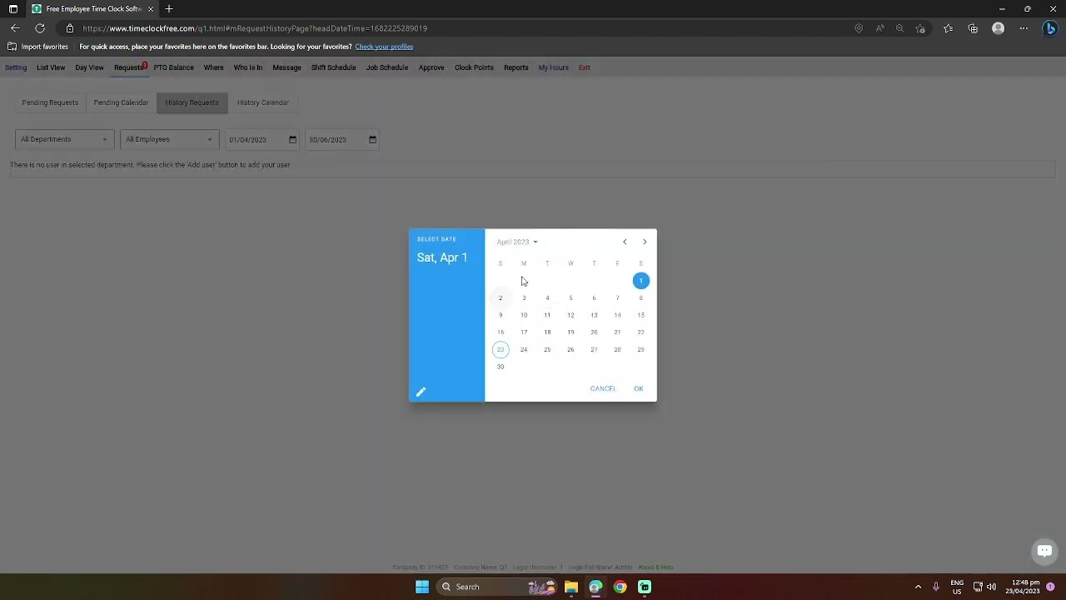Viewport: 1066px width, 600px height.
Task: Go to next month in calendar
Action: tap(645, 242)
